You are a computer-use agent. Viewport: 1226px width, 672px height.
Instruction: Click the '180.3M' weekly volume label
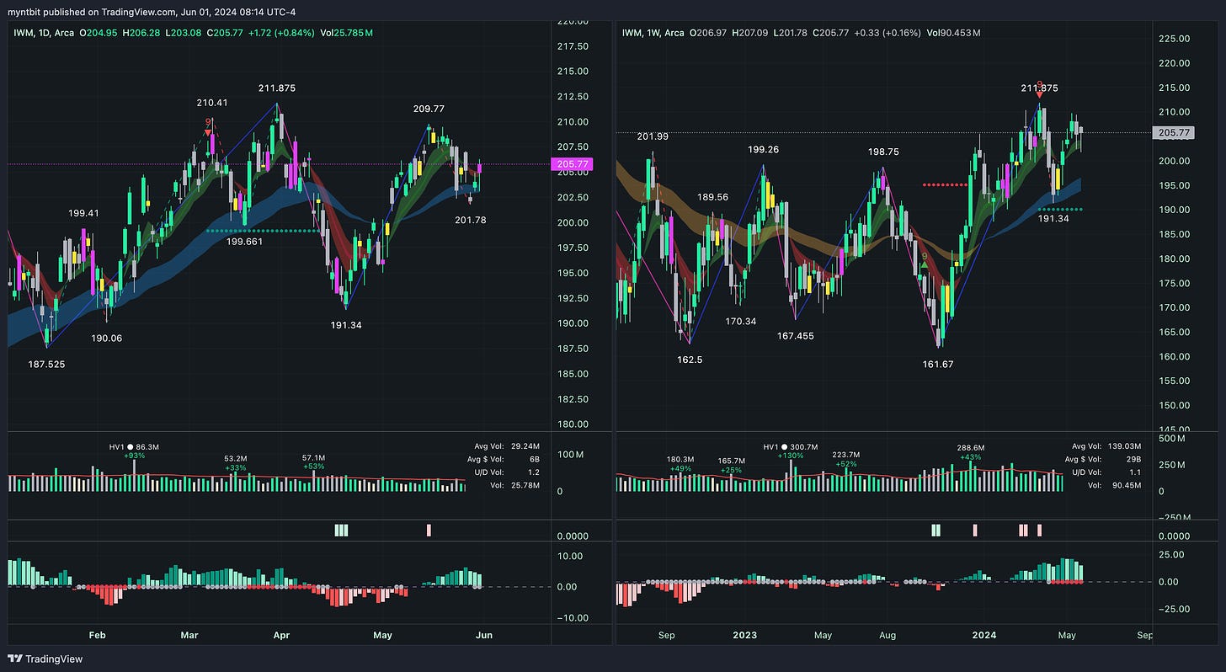(x=680, y=460)
